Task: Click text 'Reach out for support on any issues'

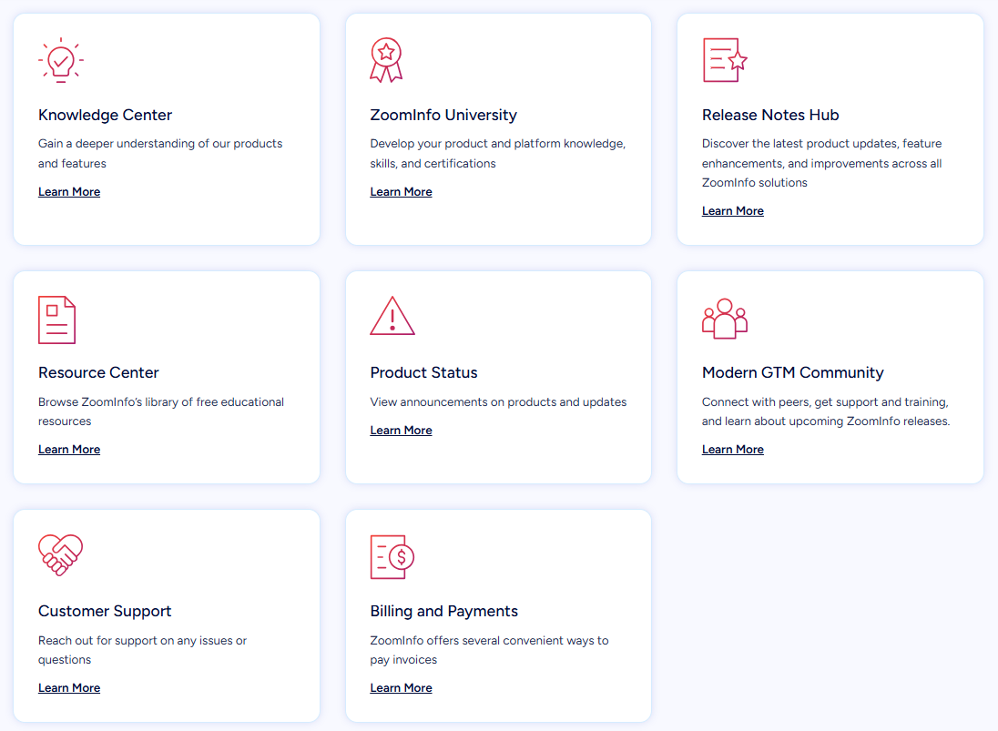Action: coord(135,641)
